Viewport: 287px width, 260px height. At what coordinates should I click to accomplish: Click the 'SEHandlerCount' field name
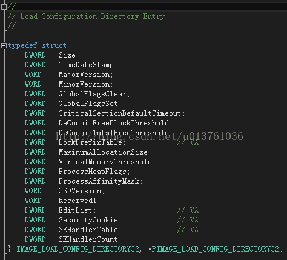coord(88,239)
